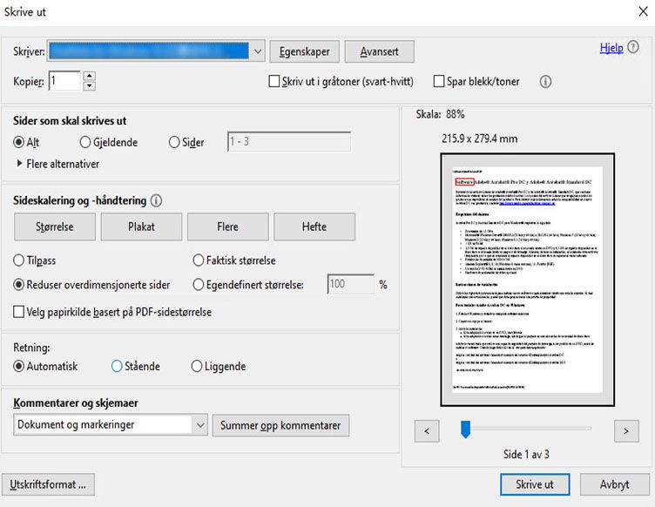The image size is (655, 507).
Task: Select the Sider range radio button
Action: (174, 142)
